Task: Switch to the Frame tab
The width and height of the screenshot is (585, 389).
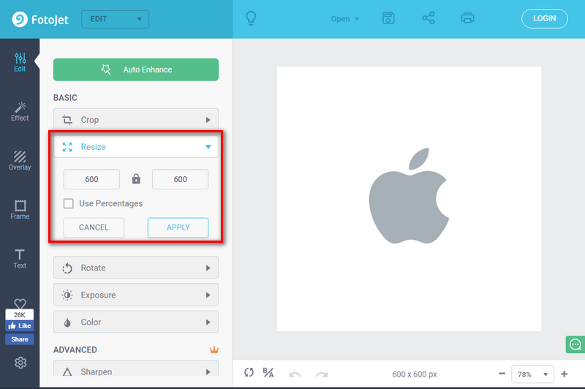Action: pyautogui.click(x=20, y=210)
